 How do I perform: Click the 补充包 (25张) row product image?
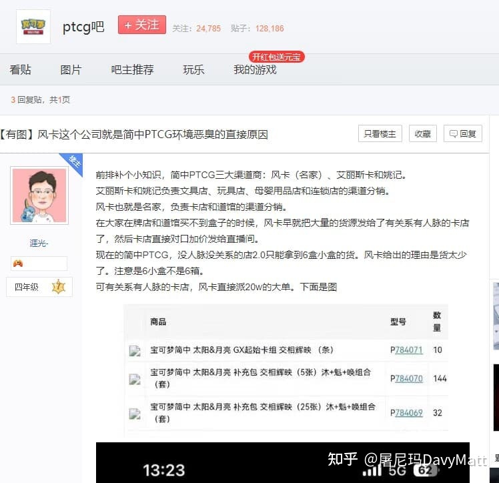[135, 414]
